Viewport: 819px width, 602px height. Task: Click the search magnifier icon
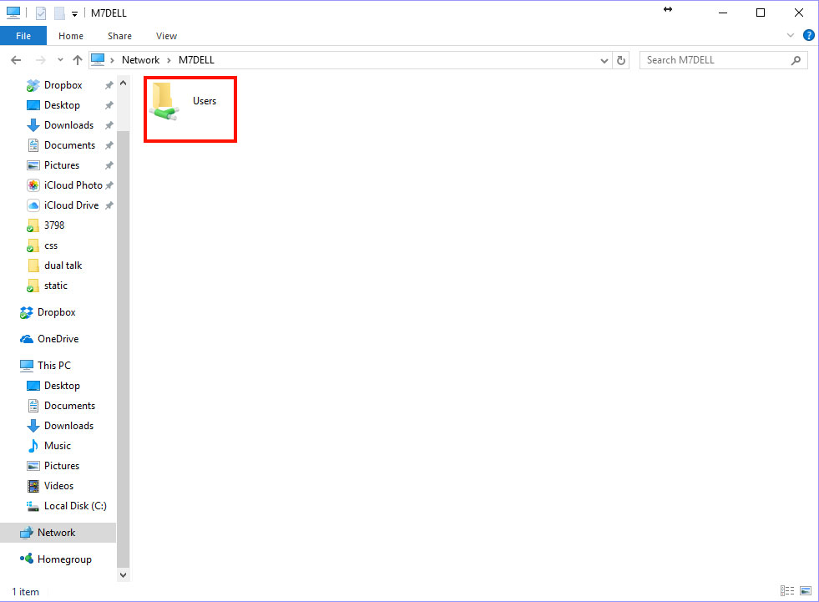point(796,61)
